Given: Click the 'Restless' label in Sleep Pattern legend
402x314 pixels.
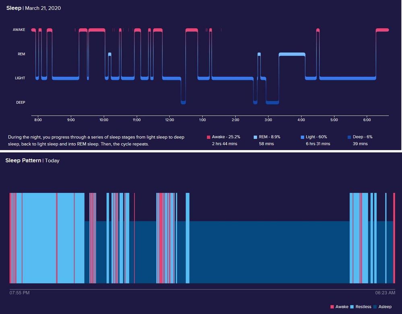Looking at the screenshot, I should (x=363, y=307).
